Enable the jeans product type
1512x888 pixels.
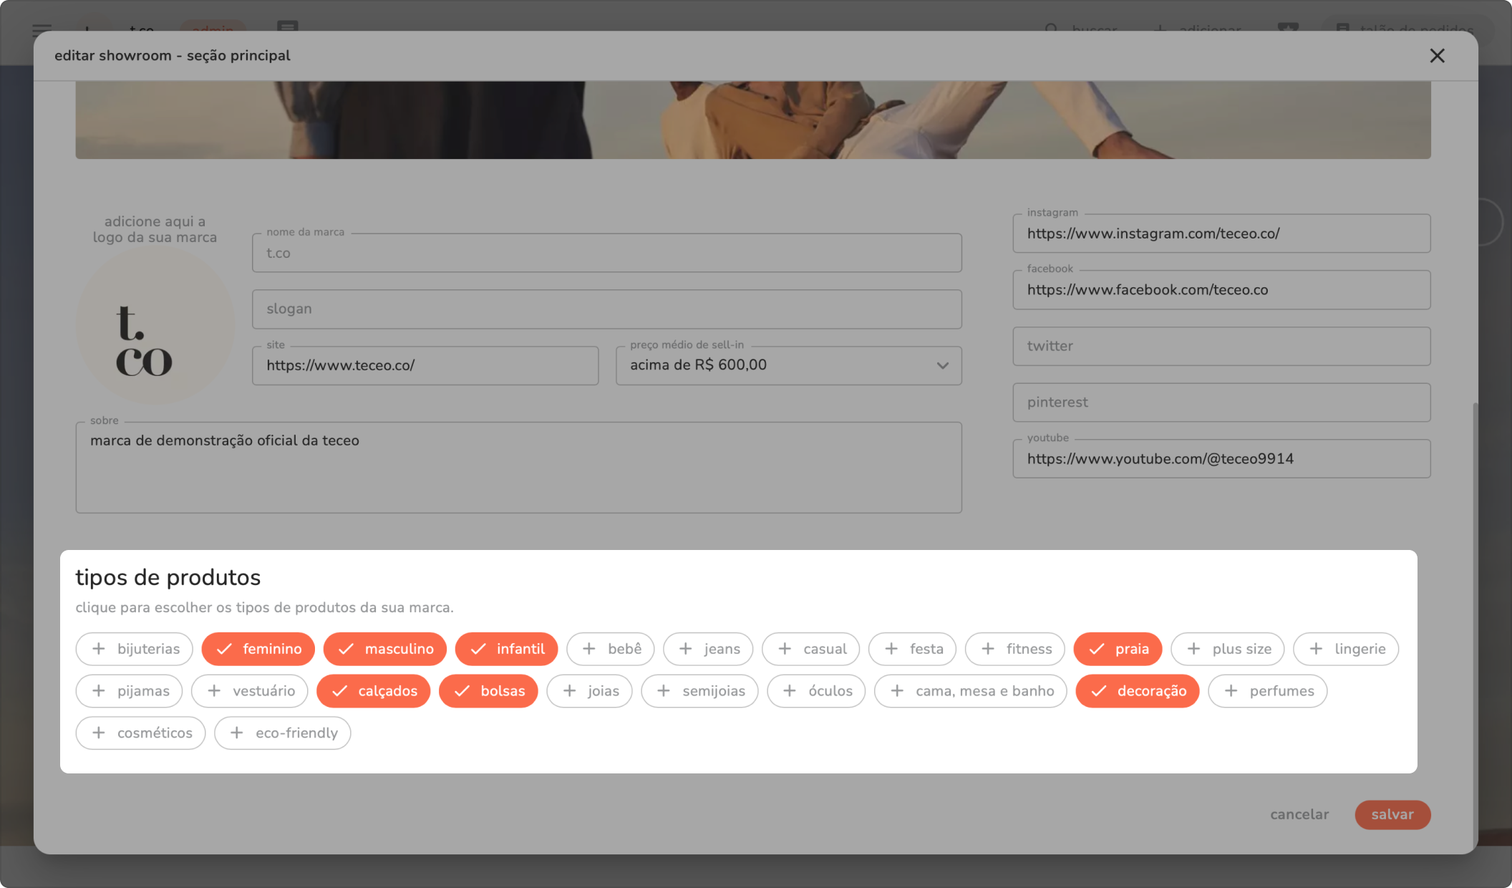707,649
